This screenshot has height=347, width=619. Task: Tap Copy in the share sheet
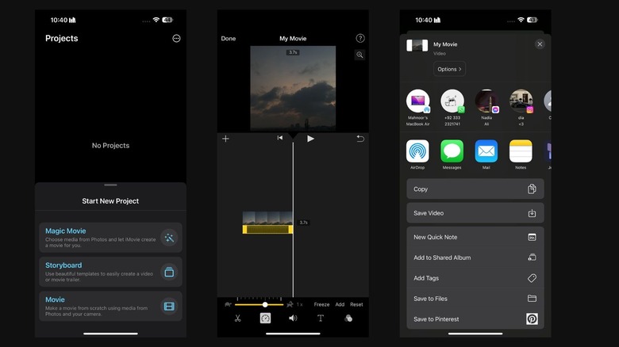point(475,189)
